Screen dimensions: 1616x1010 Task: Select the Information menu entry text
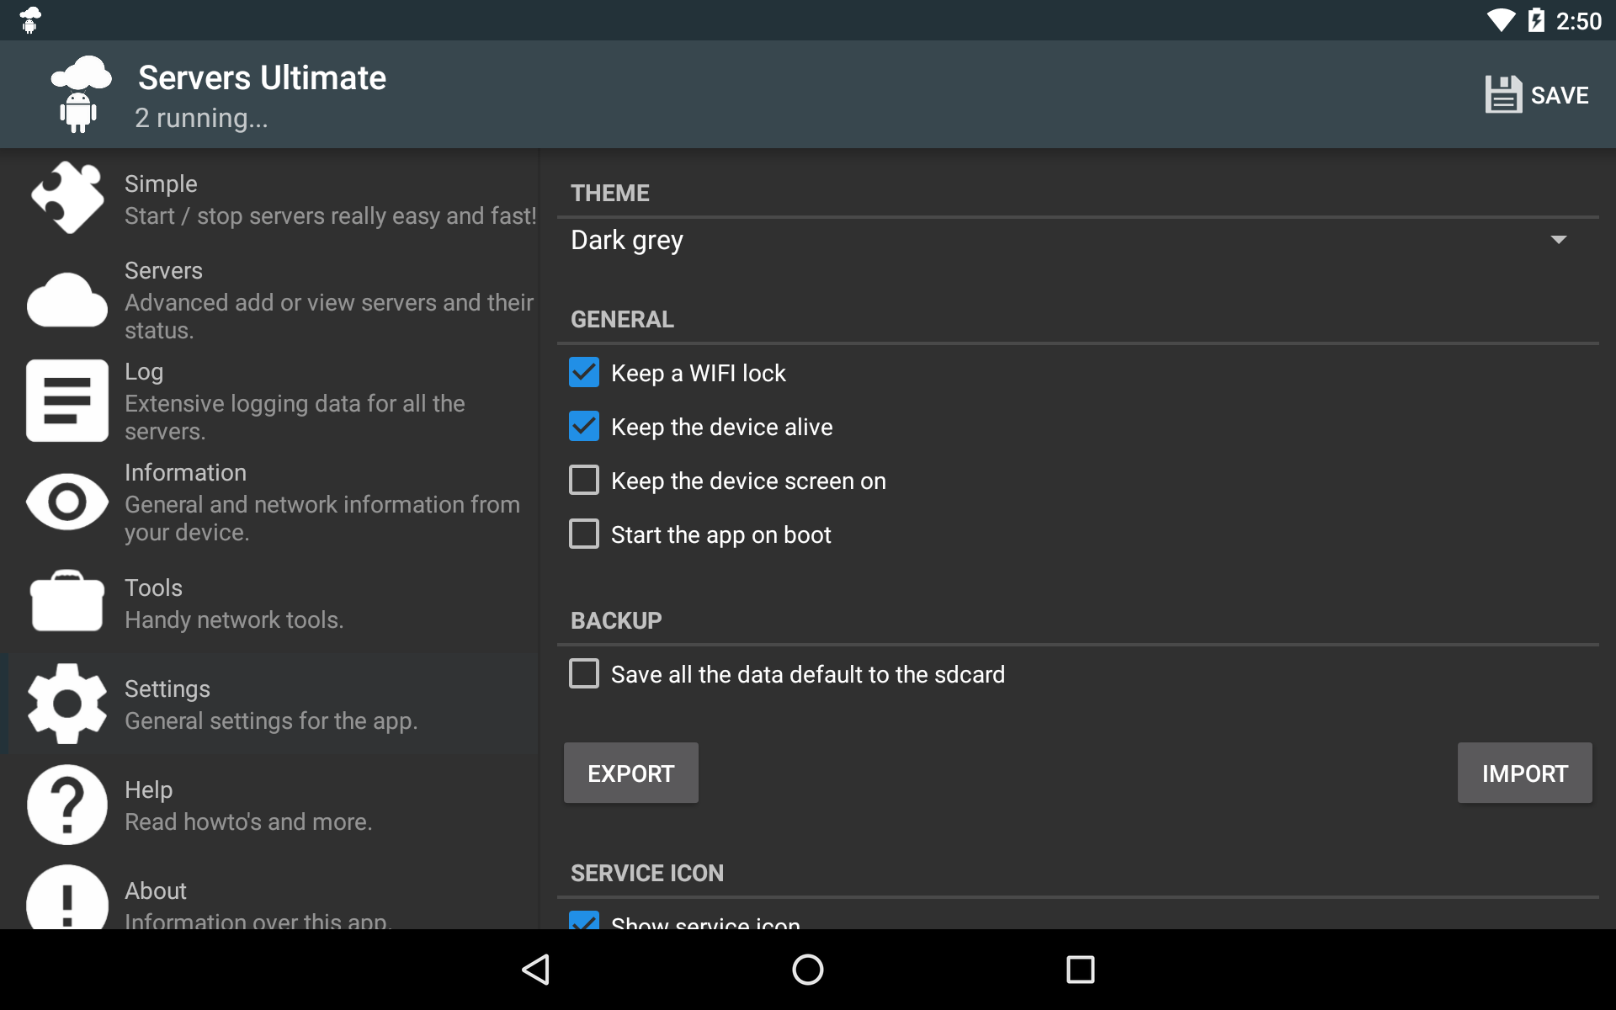pos(185,472)
